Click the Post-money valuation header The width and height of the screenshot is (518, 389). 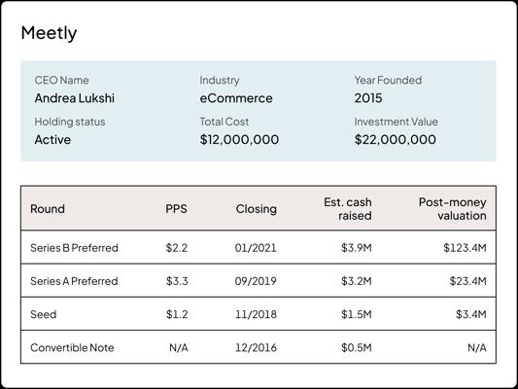[x=452, y=208]
